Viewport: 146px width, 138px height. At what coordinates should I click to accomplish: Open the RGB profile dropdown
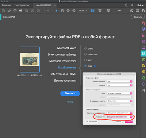(119, 93)
